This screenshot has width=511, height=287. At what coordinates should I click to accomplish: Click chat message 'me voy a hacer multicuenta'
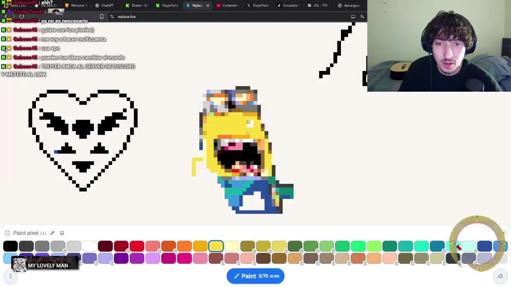coord(73,39)
